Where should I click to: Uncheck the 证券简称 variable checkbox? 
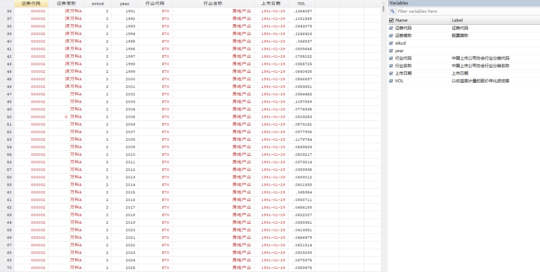pyautogui.click(x=391, y=36)
